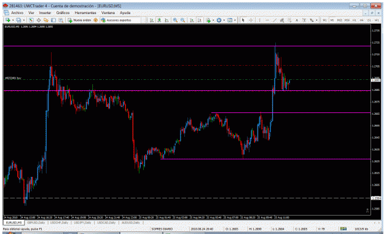Viewport: 384px width, 234px height.
Task: Open the Herramientas menu
Action: (85, 13)
